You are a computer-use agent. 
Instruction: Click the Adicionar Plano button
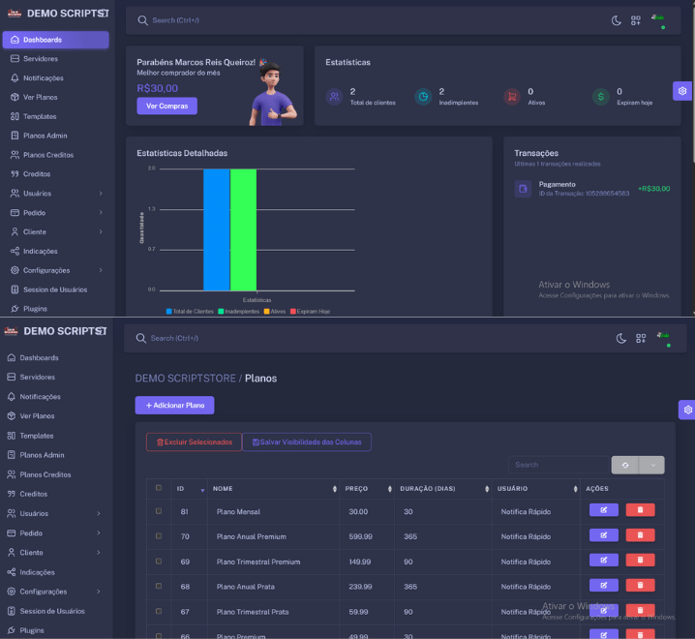(x=174, y=405)
